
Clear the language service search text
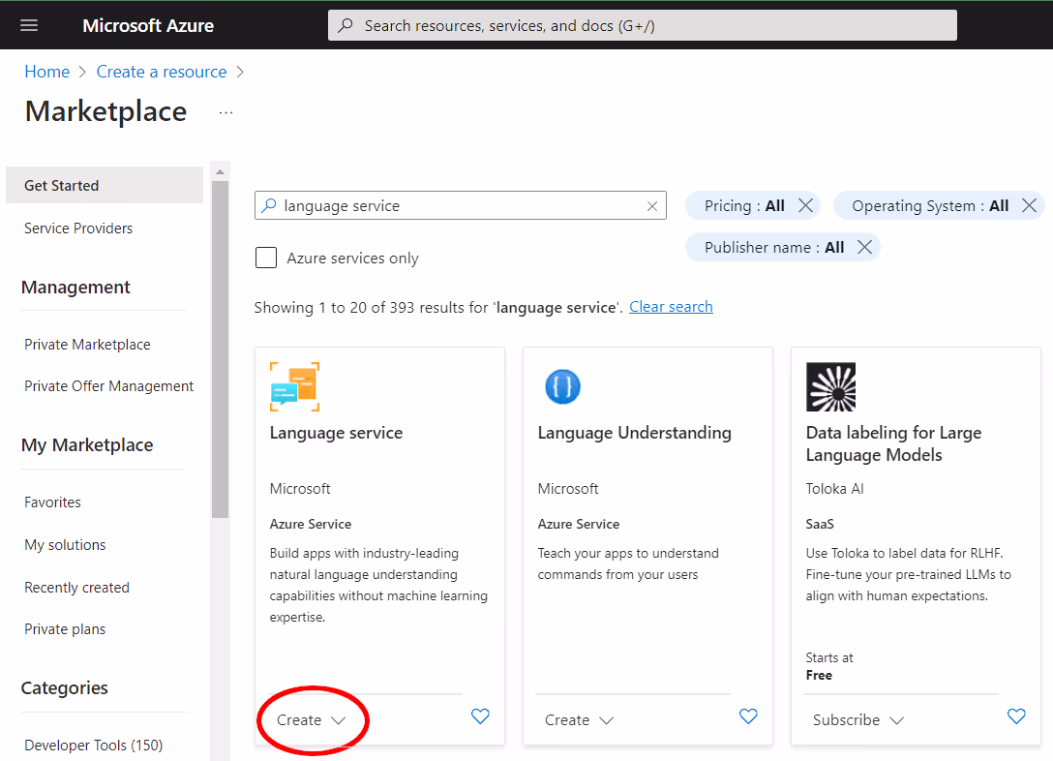(x=651, y=206)
